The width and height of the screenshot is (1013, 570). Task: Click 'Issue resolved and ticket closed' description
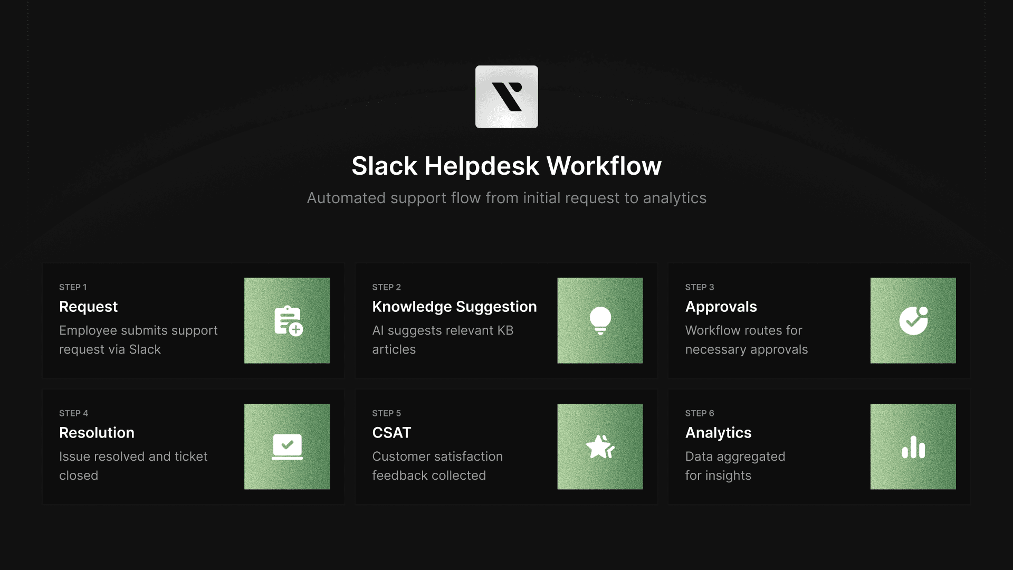[133, 466]
